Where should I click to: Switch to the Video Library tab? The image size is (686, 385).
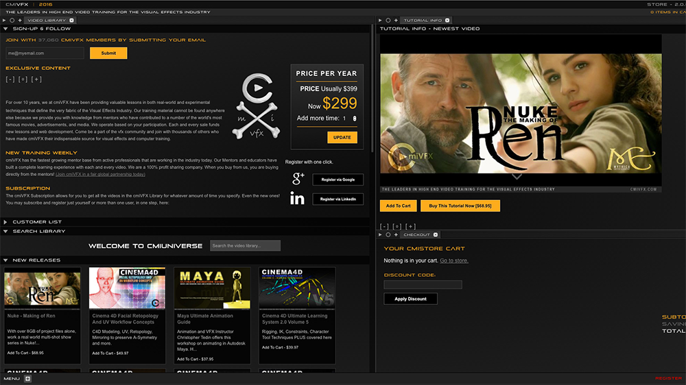click(47, 20)
